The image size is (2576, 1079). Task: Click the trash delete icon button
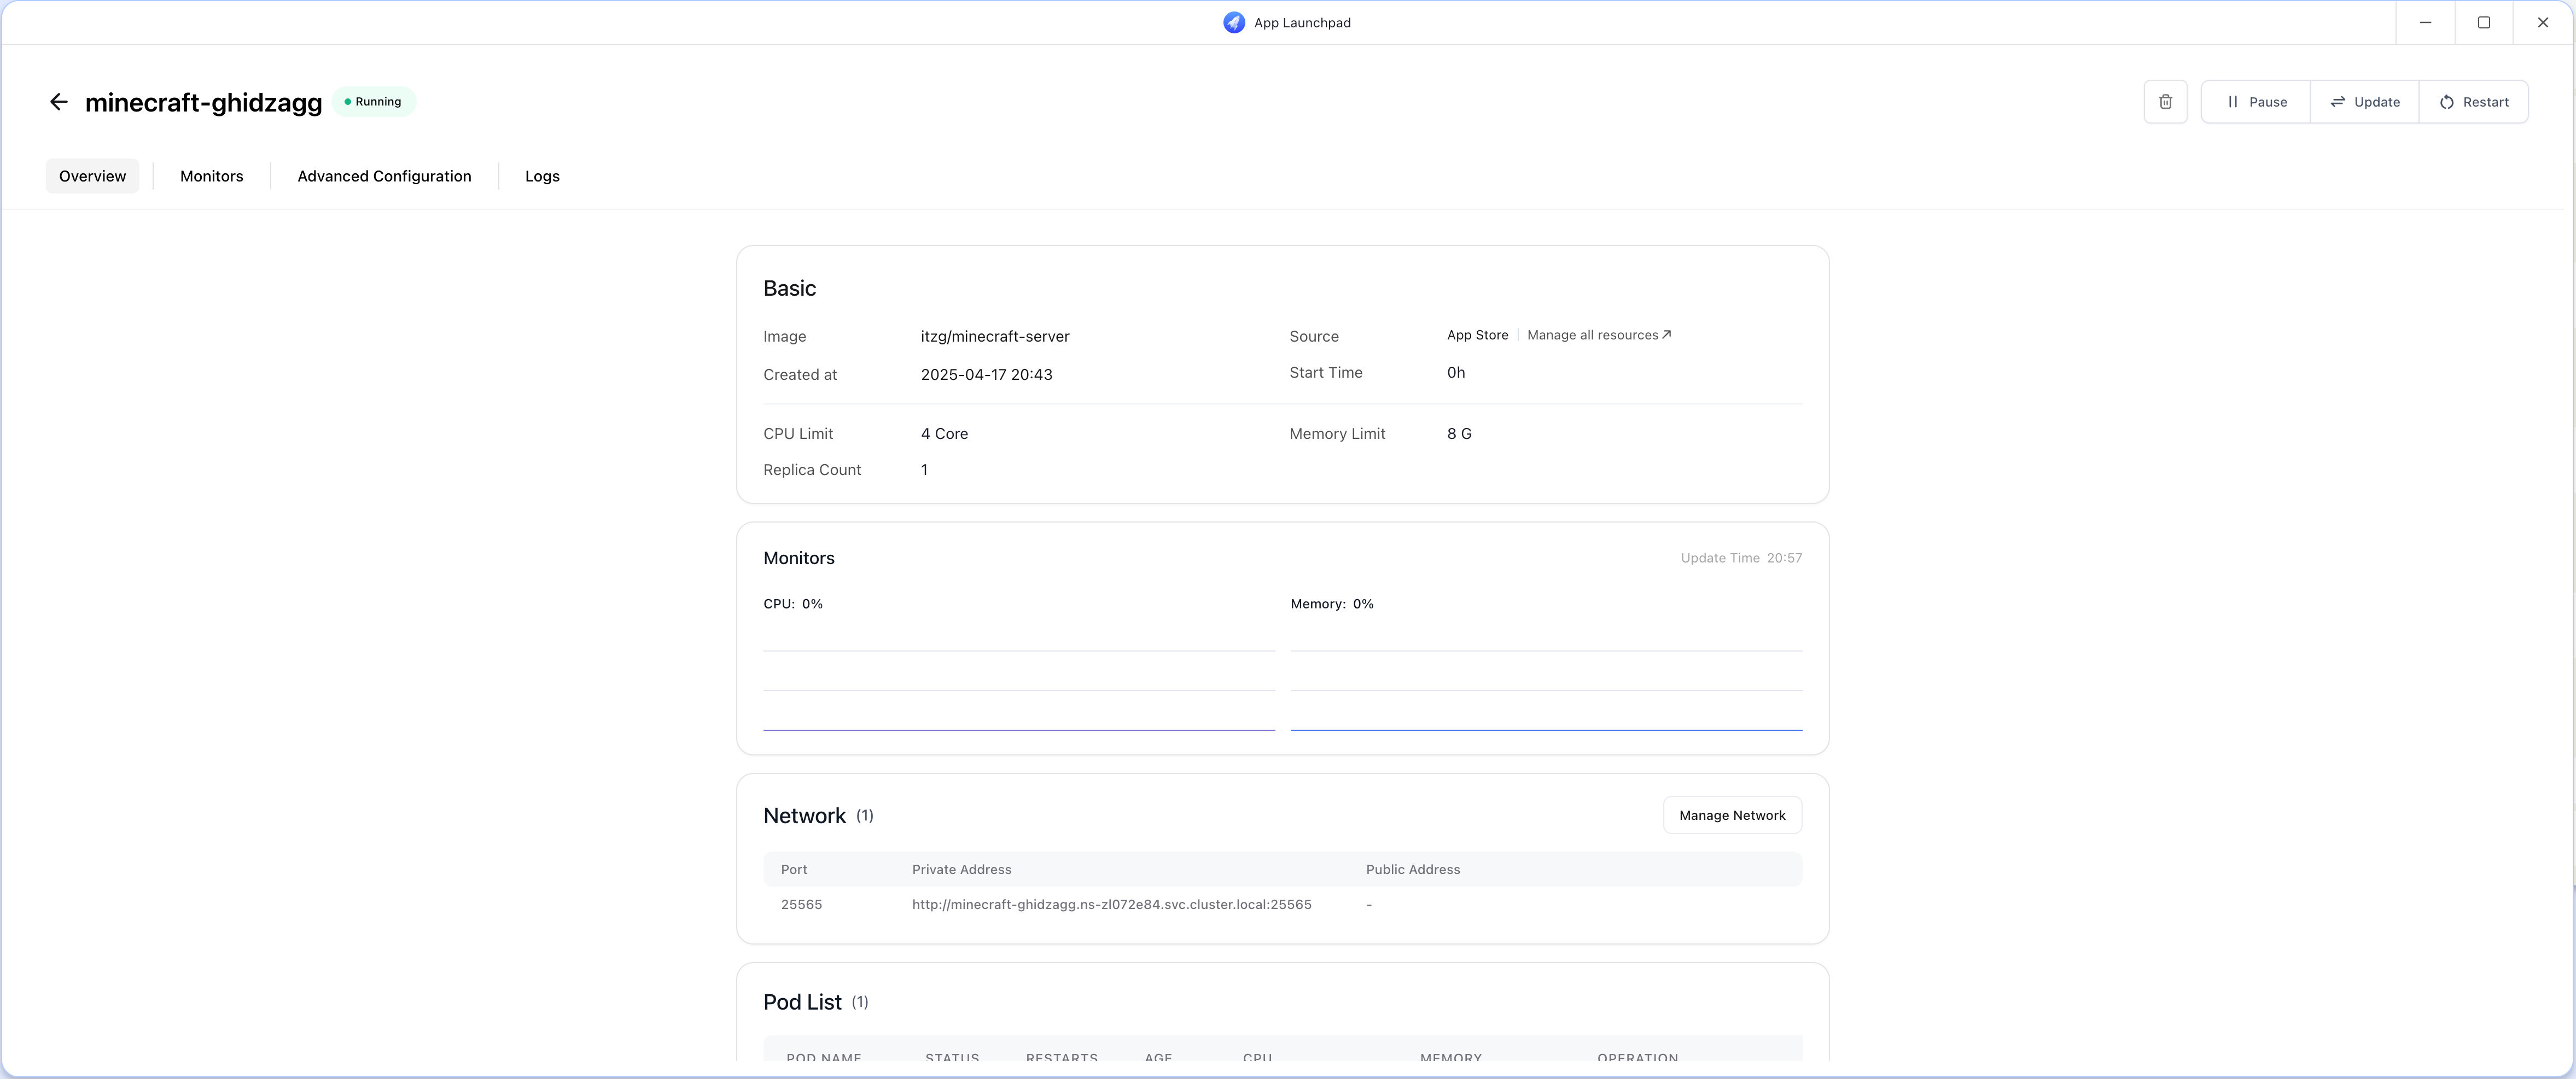coord(2165,102)
